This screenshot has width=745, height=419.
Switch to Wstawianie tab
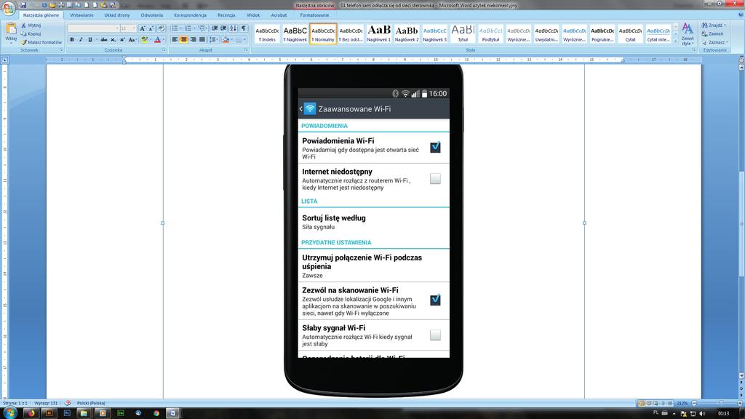pyautogui.click(x=81, y=15)
